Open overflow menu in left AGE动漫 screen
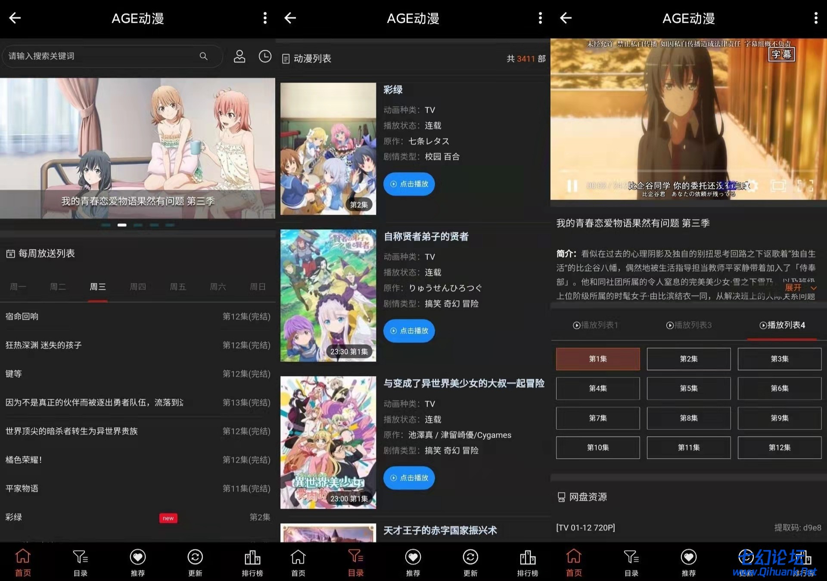Image resolution: width=827 pixels, height=581 pixels. click(265, 18)
